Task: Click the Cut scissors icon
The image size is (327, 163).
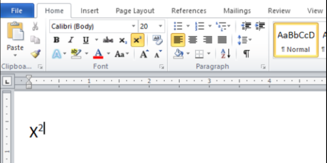Action: (x=35, y=26)
